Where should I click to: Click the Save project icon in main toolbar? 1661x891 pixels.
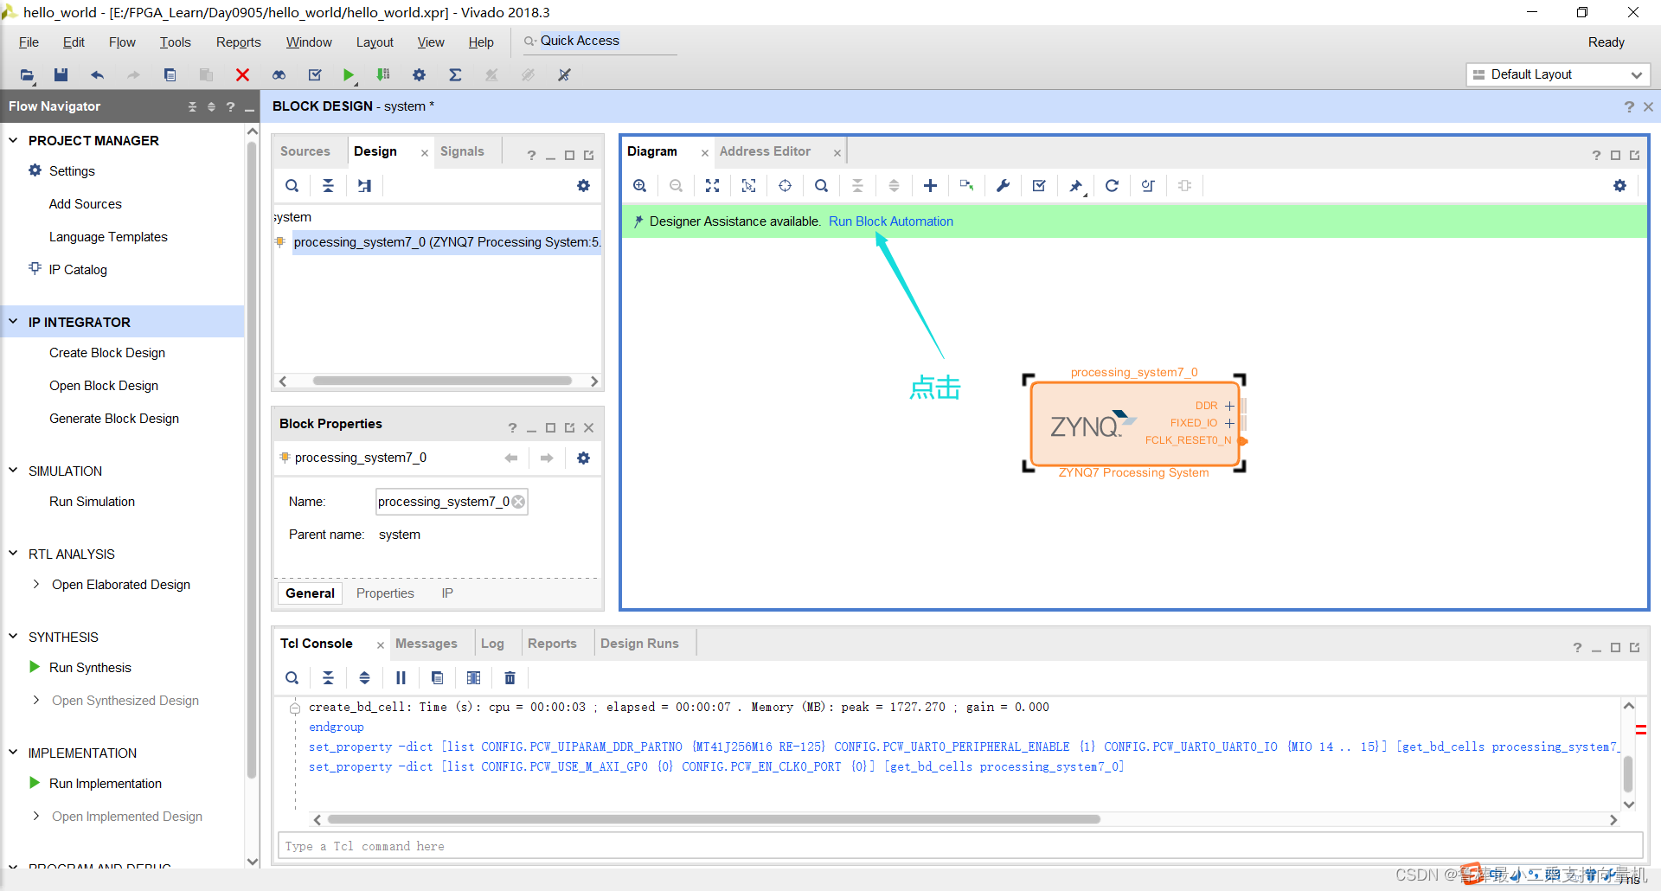pos(61,75)
